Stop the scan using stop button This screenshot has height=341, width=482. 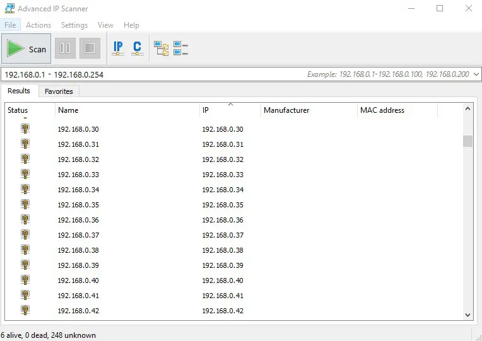[90, 49]
